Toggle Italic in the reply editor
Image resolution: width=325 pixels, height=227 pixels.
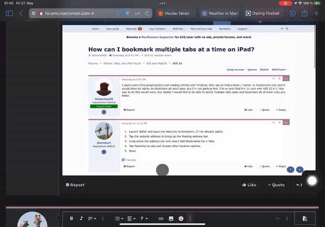pos(81,218)
